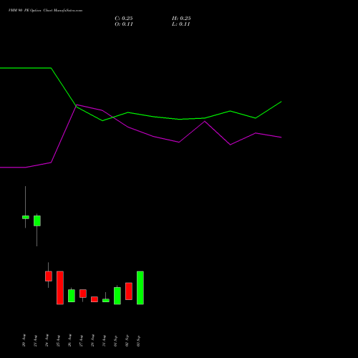Image resolution: width=358 pixels, height=358 pixels.
Task: Select the 03 Sep date label
Action: 138,341
